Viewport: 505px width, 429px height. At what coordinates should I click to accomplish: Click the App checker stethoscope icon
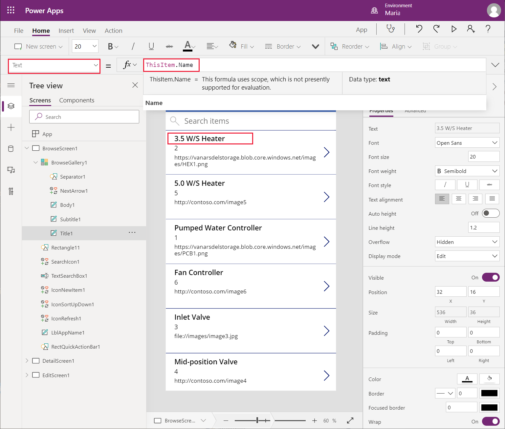tap(390, 29)
